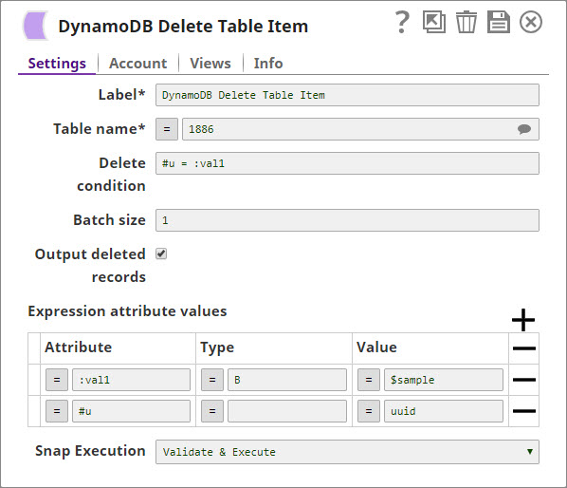Toggle expression button for empty Type in #u row

click(212, 411)
